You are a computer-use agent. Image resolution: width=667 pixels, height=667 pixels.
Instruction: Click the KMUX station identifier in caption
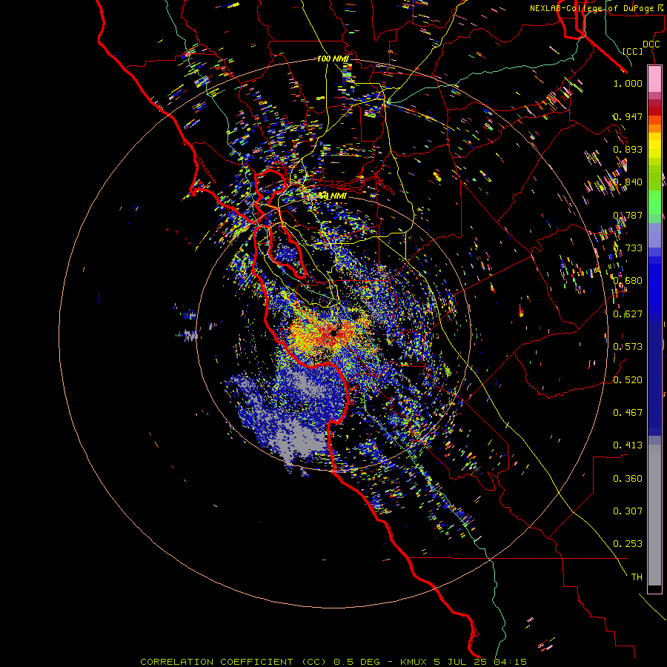click(415, 662)
